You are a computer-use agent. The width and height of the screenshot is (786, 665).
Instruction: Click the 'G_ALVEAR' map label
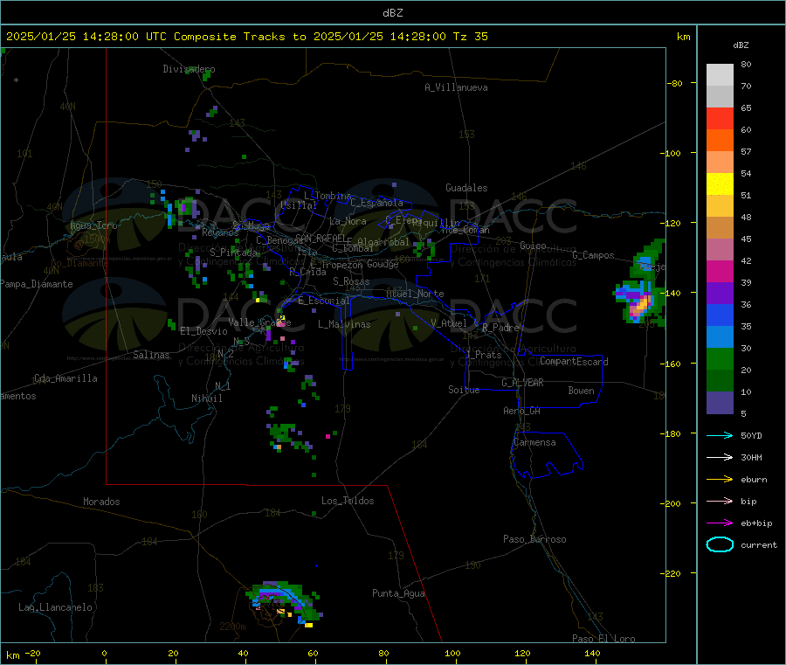pos(522,383)
